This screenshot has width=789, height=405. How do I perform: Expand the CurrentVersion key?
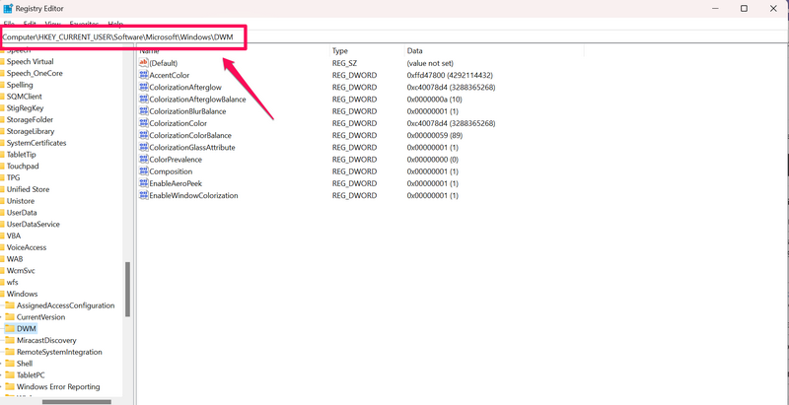tap(3, 317)
